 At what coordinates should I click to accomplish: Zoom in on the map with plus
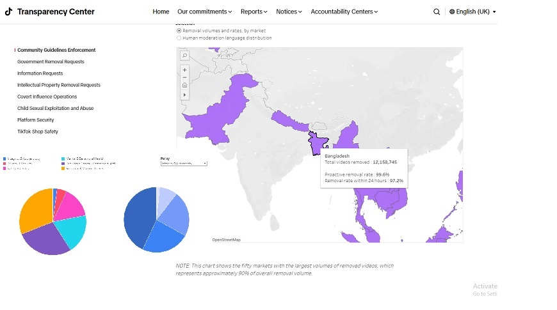(184, 70)
